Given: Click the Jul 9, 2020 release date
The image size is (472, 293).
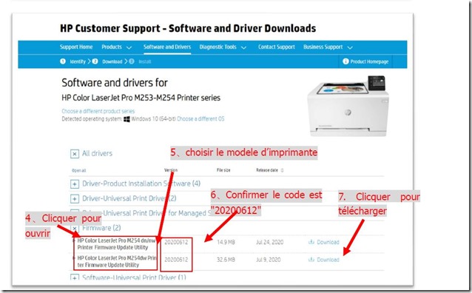Looking at the screenshot, I should [269, 260].
